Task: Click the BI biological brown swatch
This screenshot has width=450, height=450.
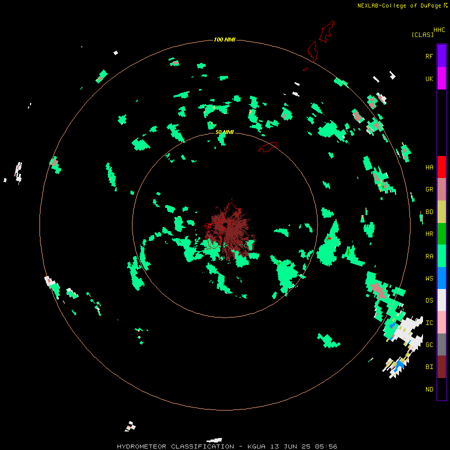Action: pyautogui.click(x=441, y=367)
